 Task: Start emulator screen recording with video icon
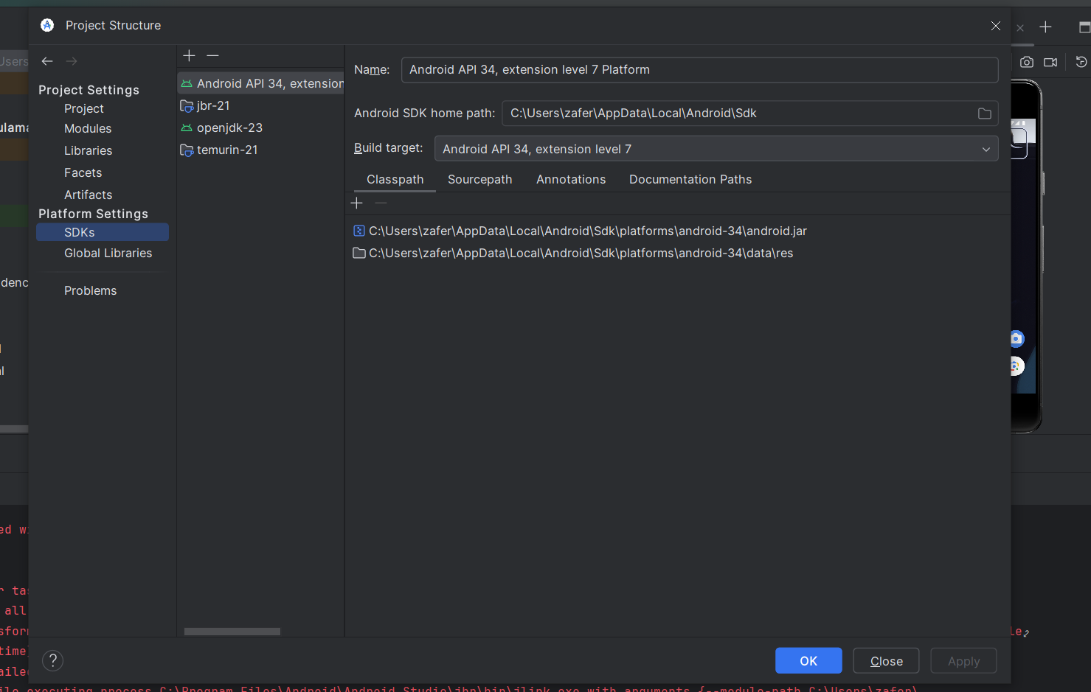click(x=1050, y=62)
